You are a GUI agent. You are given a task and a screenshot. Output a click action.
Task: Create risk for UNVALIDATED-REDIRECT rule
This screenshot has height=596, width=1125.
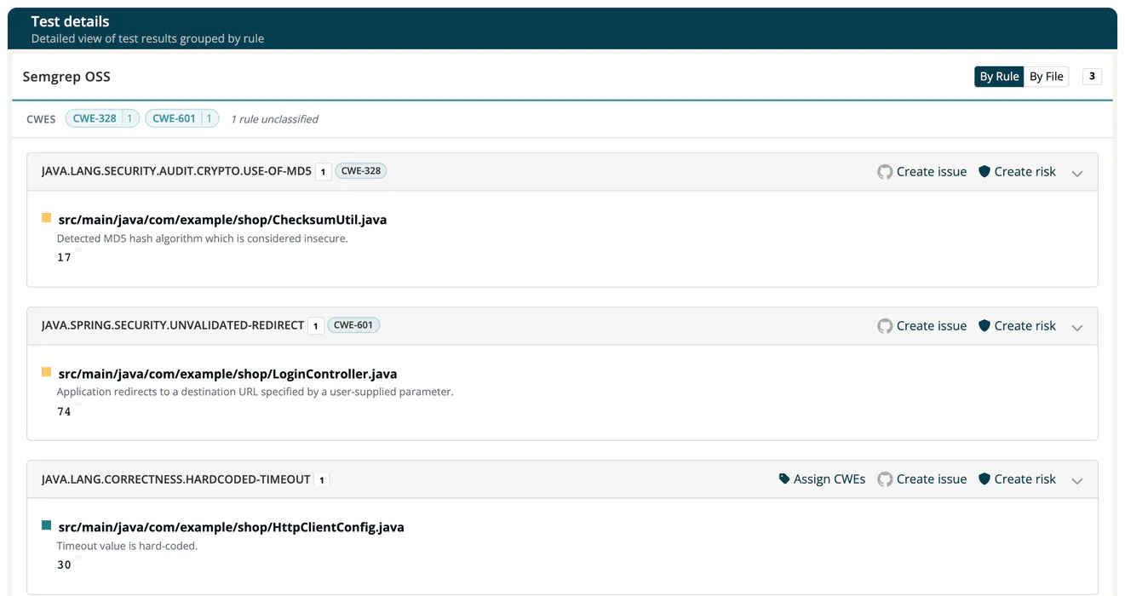click(1017, 326)
